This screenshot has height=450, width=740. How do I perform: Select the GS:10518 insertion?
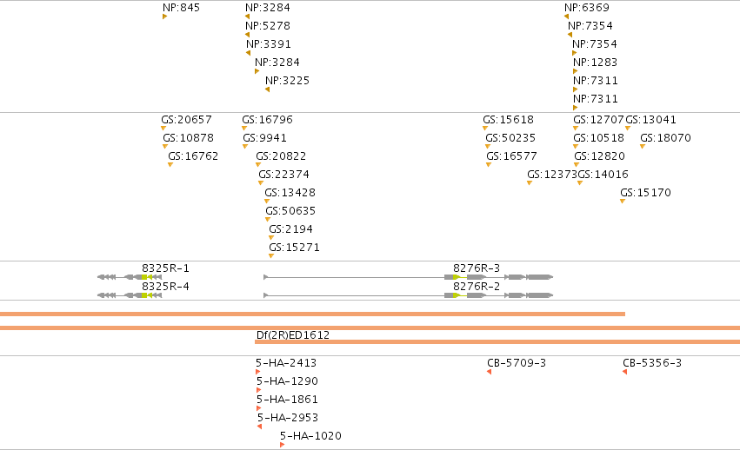tap(598, 138)
